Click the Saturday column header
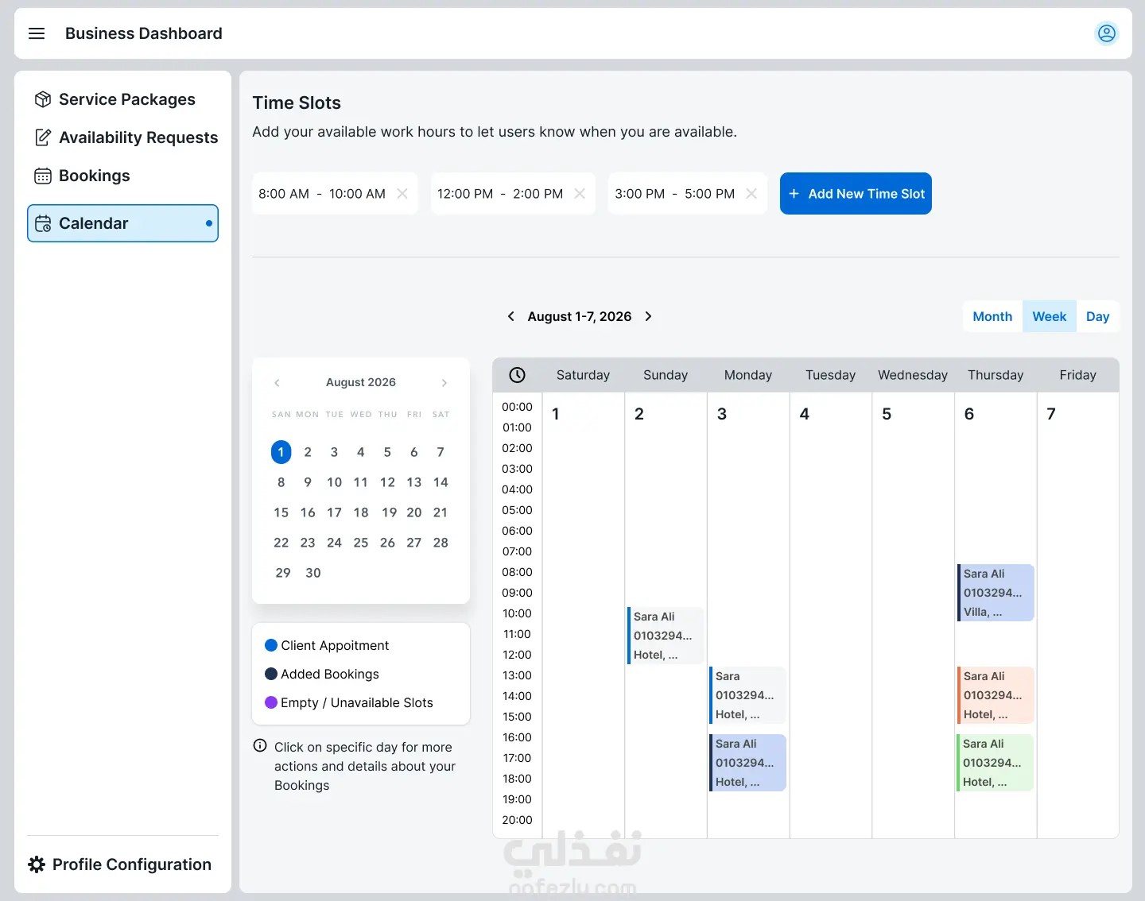Image resolution: width=1145 pixels, height=901 pixels. pos(583,375)
